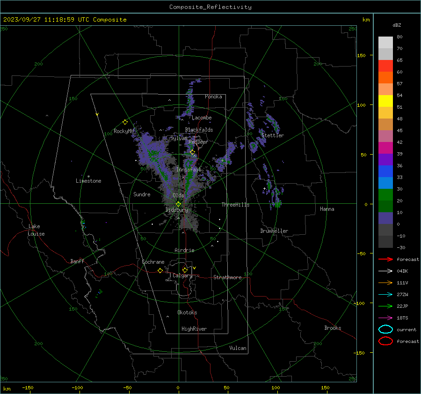Click the yellow diamond marker near RedDeer
Viewport: 421px width, 394px height.
tap(192, 152)
